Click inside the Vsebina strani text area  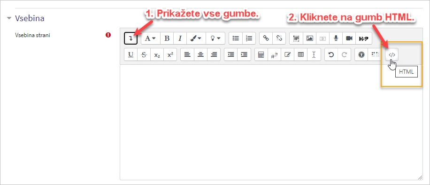(x=271, y=123)
